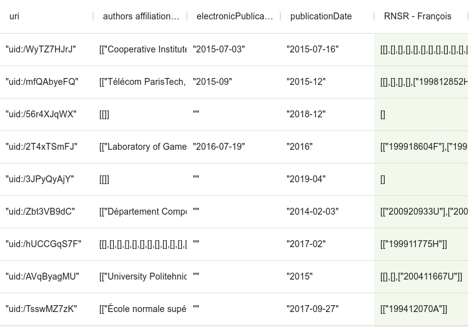
Task: Select the electronic publication cell "2015-07-03"
Action: [x=219, y=49]
